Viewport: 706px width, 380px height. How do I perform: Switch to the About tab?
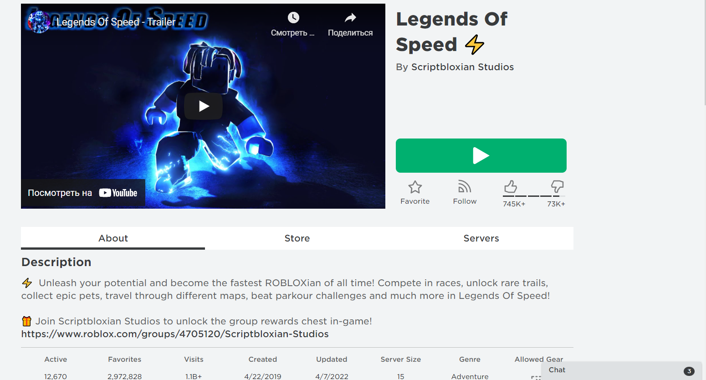pos(113,238)
